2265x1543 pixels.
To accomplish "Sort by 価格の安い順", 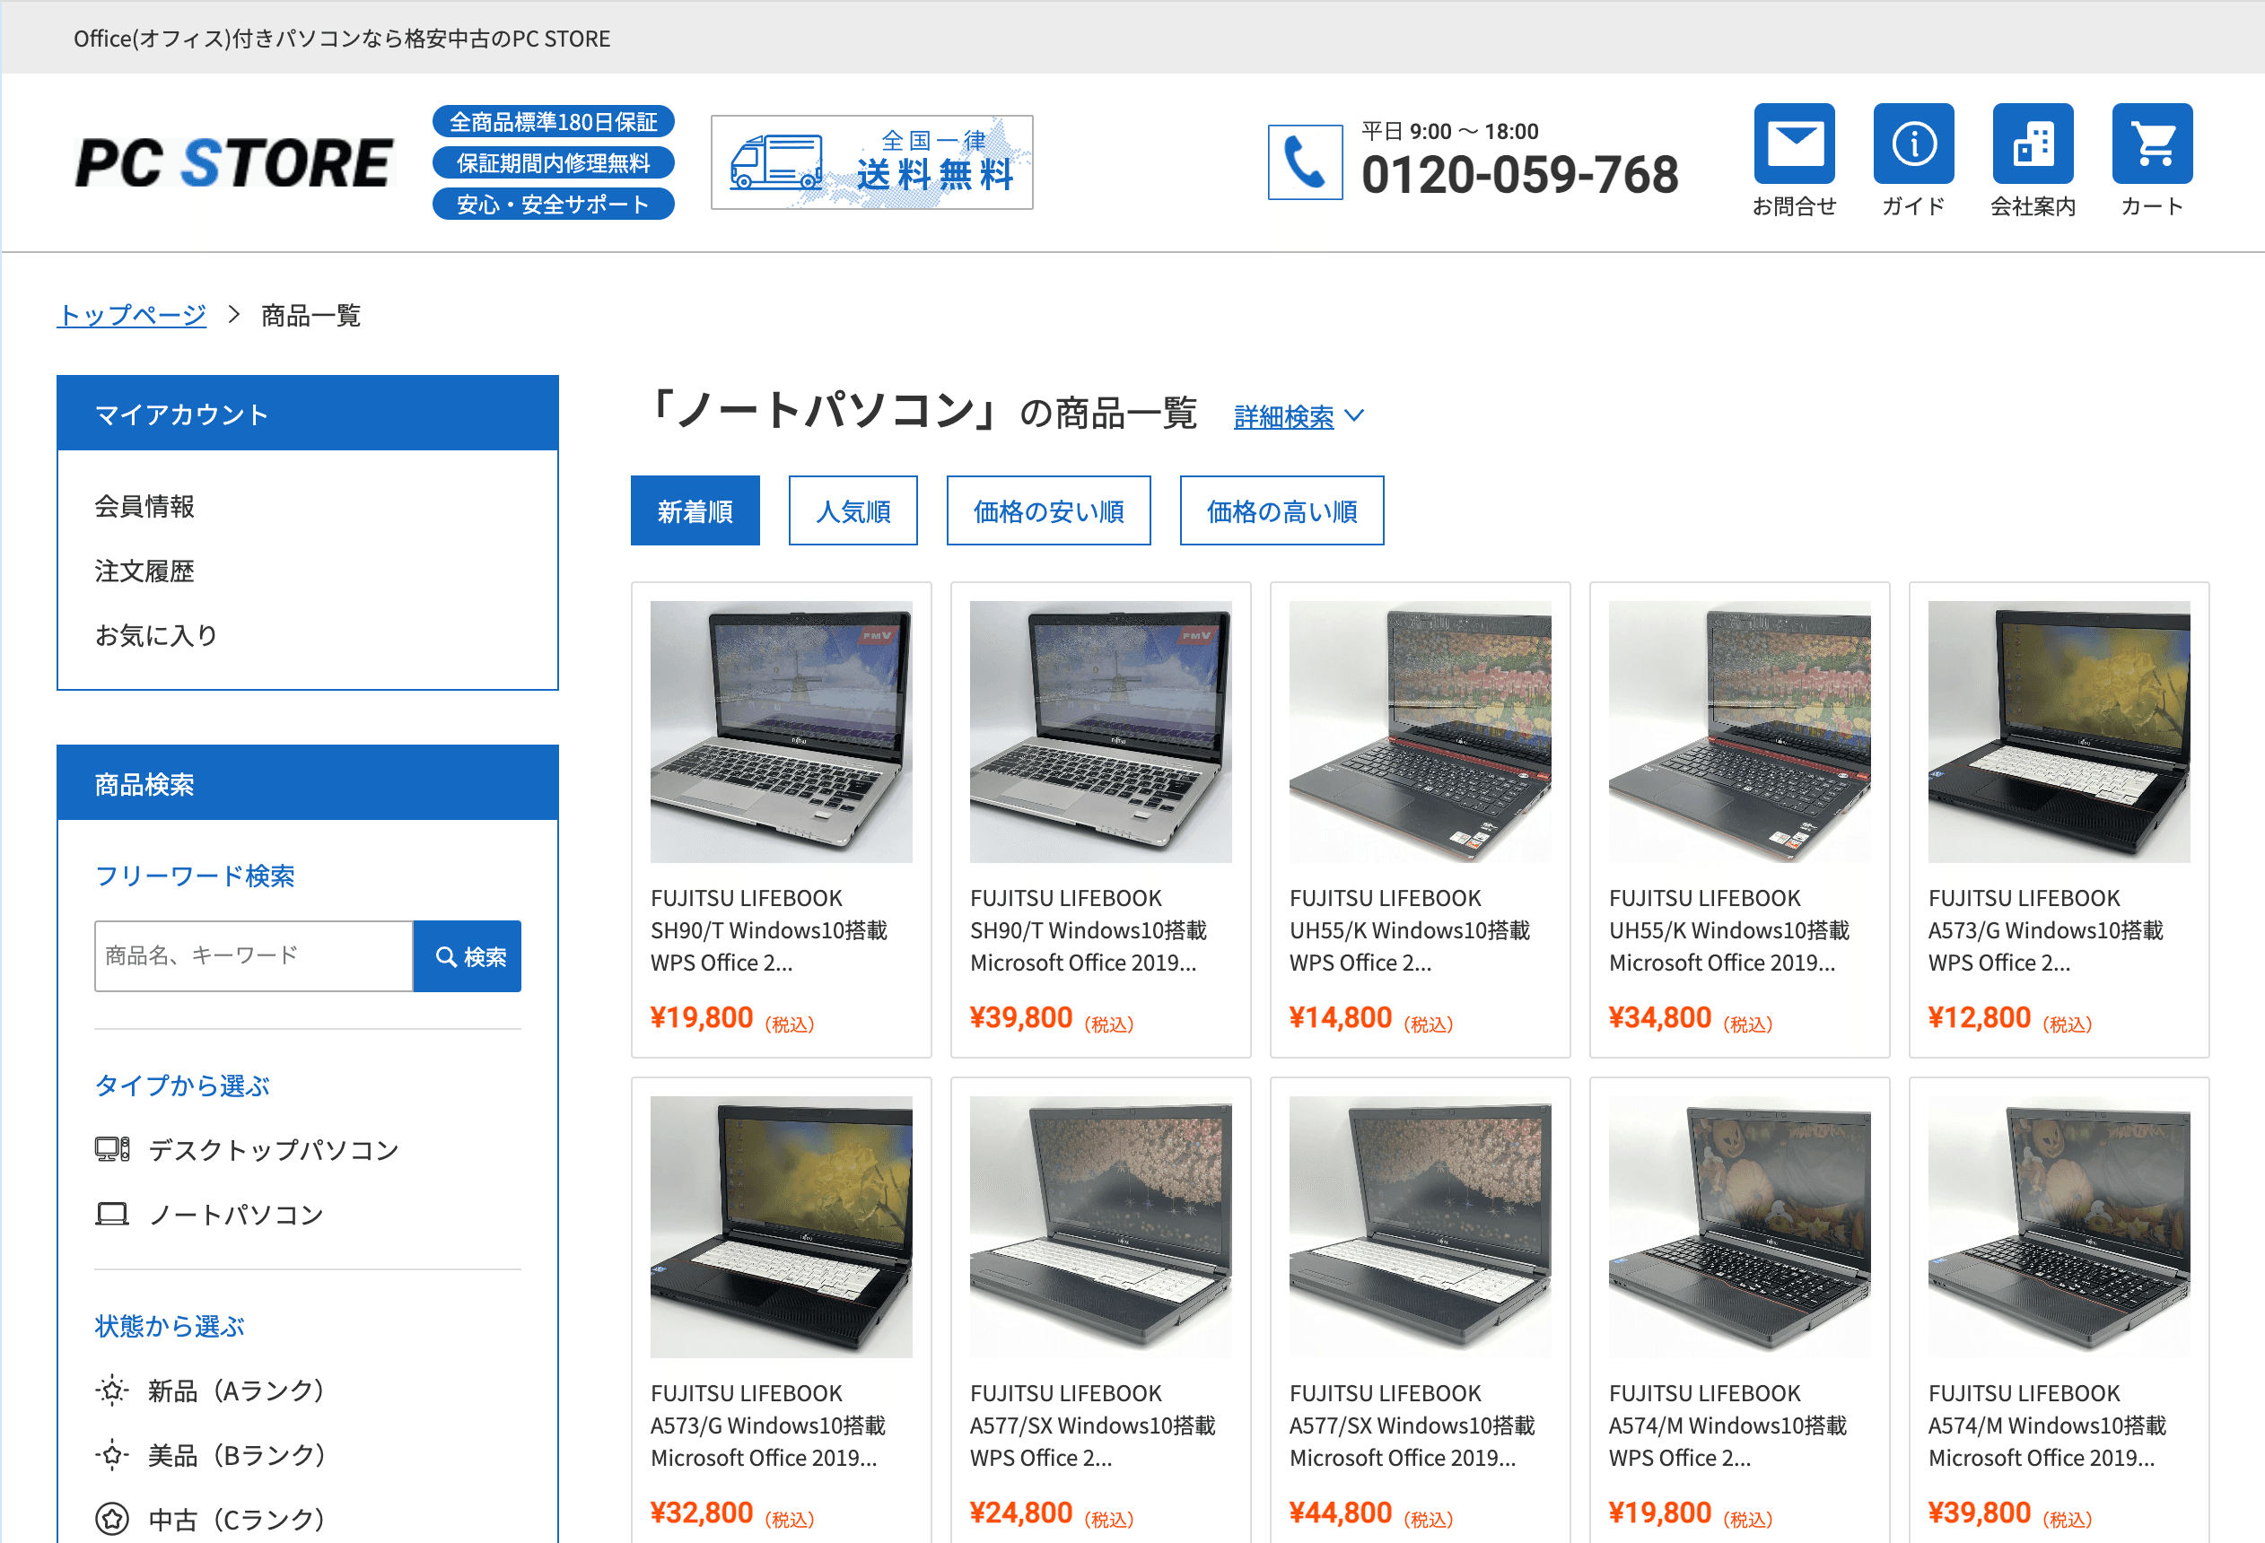I will tap(1049, 510).
